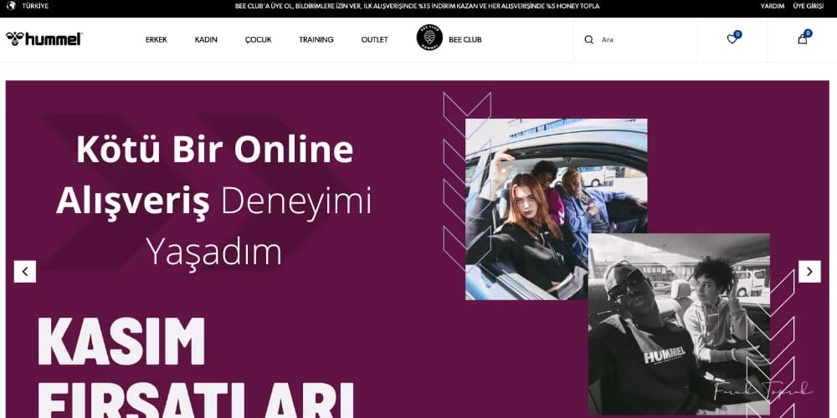Open the YARDIM help page
Image resolution: width=837 pixels, height=418 pixels.
773,7
